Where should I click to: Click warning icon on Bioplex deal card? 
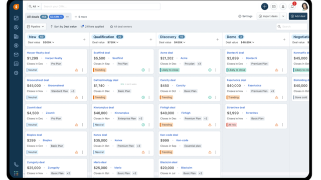(x=77, y=152)
